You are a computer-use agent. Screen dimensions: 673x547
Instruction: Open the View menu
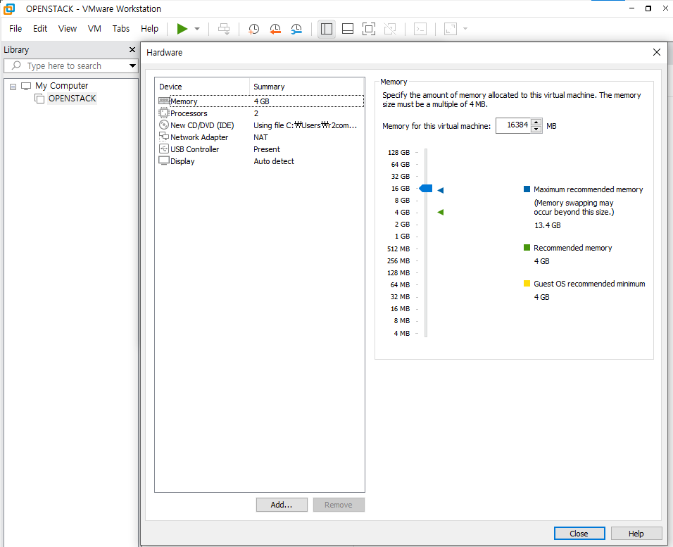(x=68, y=29)
